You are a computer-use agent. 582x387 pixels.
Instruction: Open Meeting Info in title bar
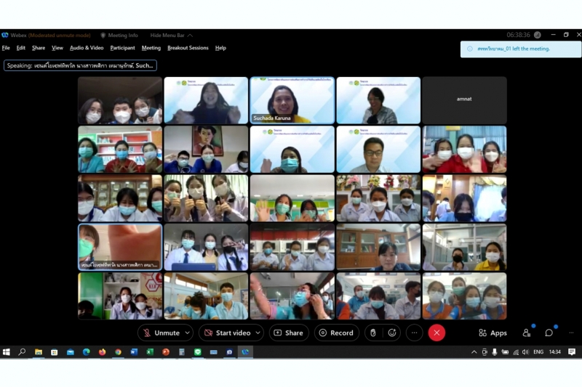coord(119,35)
